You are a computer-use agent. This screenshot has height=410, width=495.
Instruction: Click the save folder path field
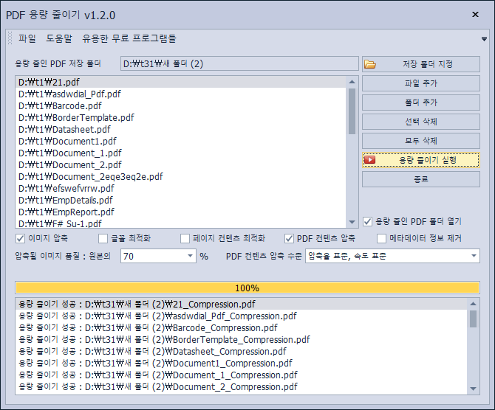[239, 64]
